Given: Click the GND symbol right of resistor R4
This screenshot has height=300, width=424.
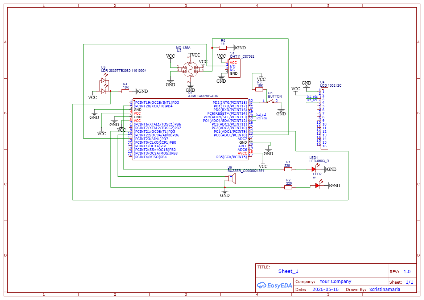Looking at the screenshot, I should click(141, 91).
